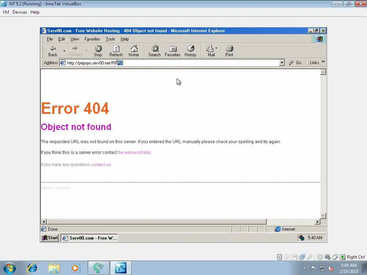367x275 pixels.
Task: Click VirtualBox USB status icon
Action: coord(310,257)
